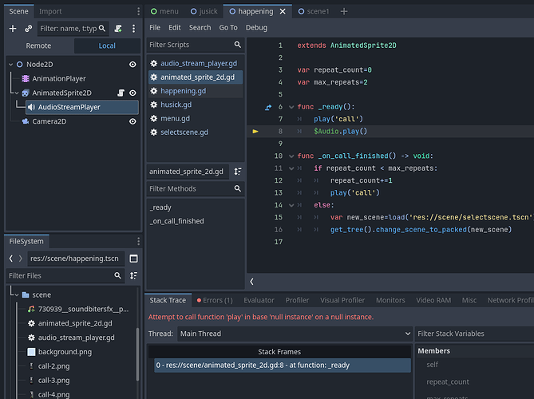The width and height of the screenshot is (534, 399).
Task: Collapse the scene folder in FileSystem
Action: (x=17, y=294)
